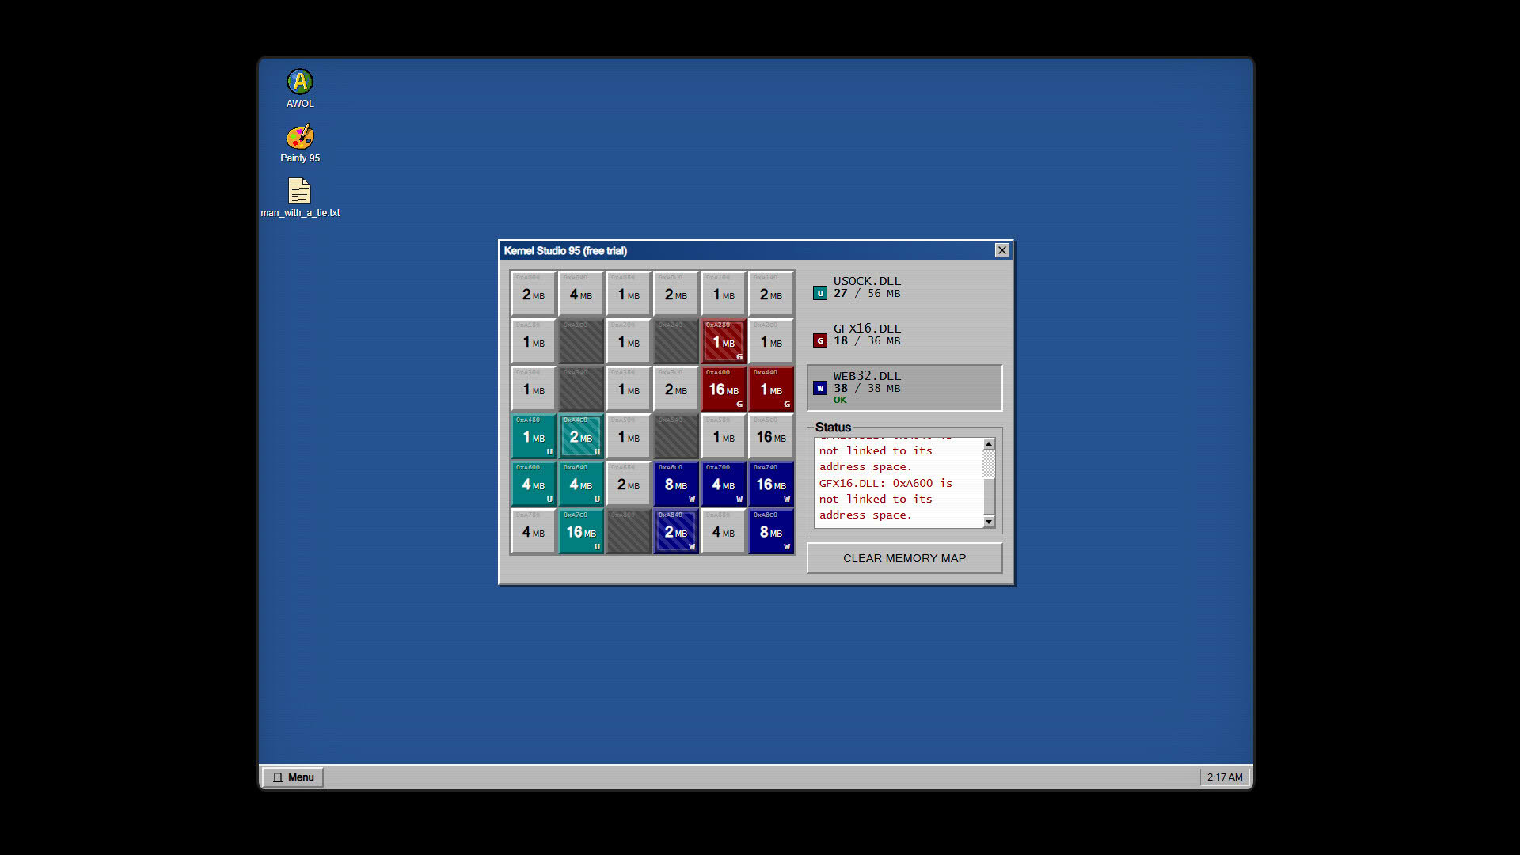Select the teal U icon for USOCK.DLL
1520x855 pixels.
coord(820,293)
